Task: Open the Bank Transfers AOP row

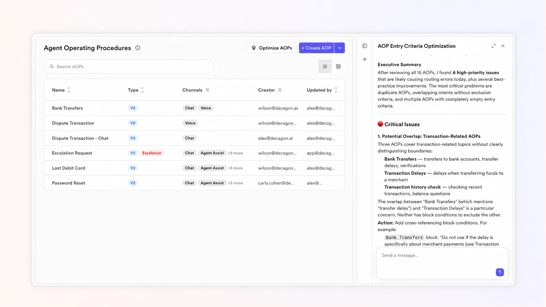Action: [194, 108]
